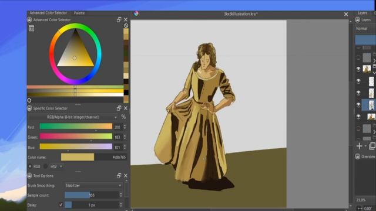
Task: Click the bright yellow shade selector strip
Action: [75, 91]
